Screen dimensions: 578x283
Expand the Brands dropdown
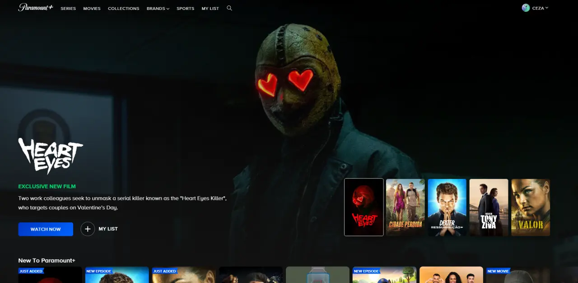coord(158,9)
